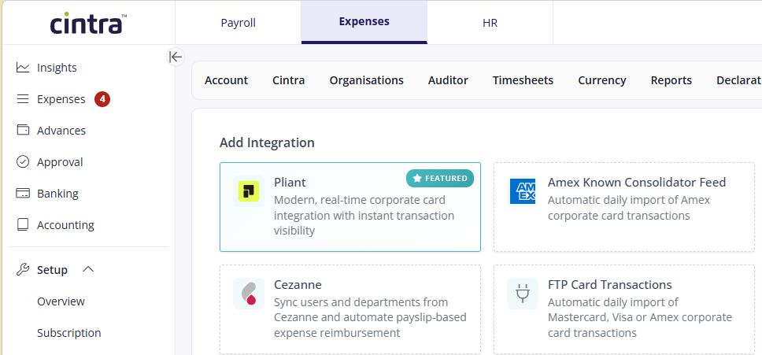
Task: Open the Organisations menu item
Action: click(366, 80)
